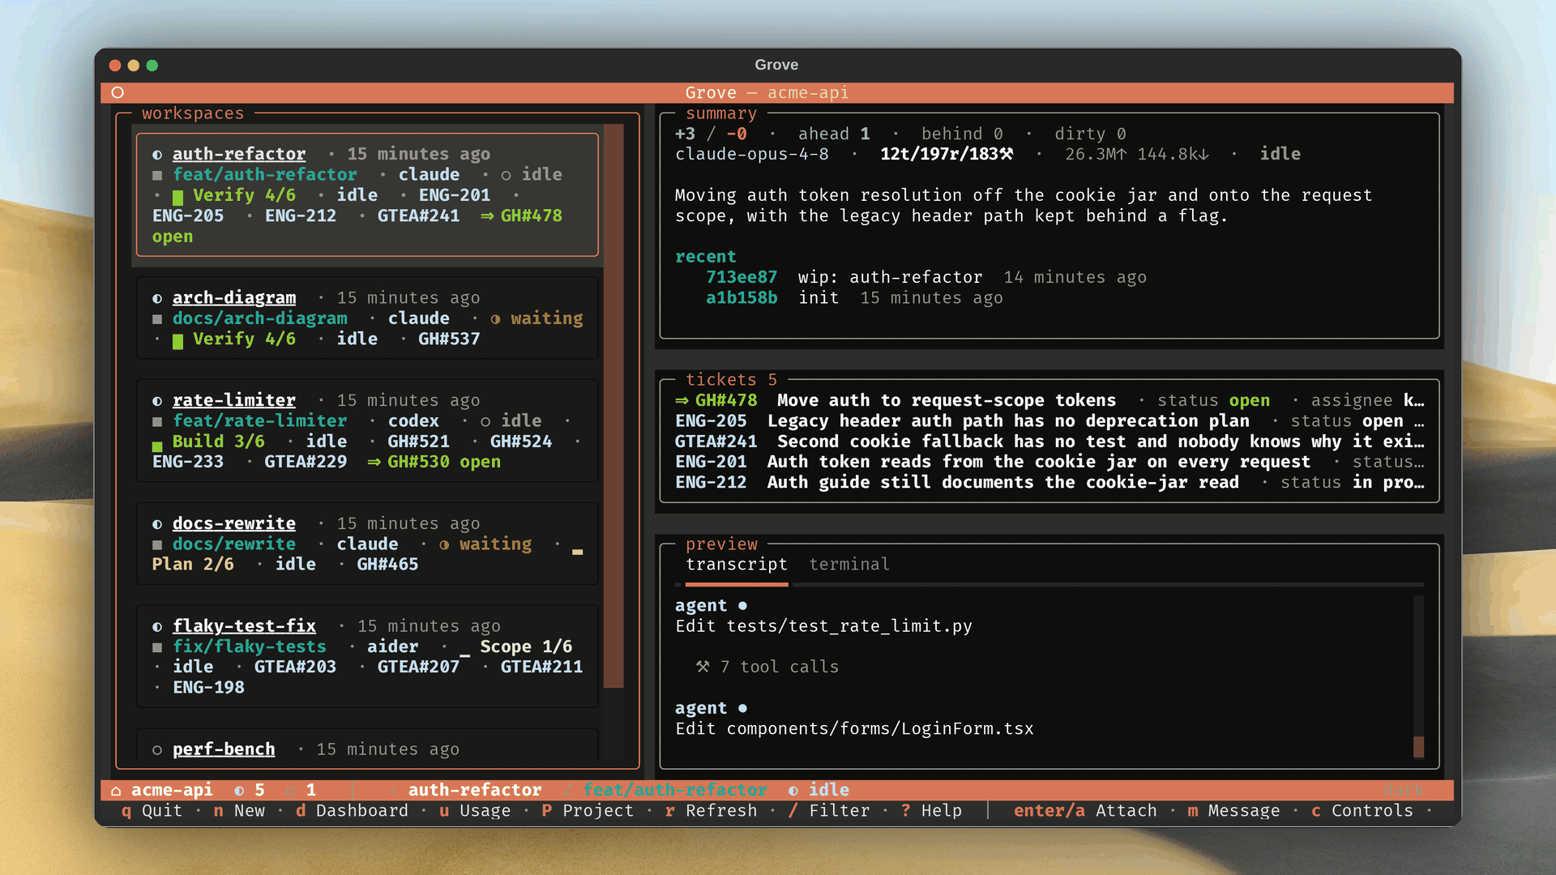Click the arrow icon before GH#478 ticket row

[x=682, y=400]
